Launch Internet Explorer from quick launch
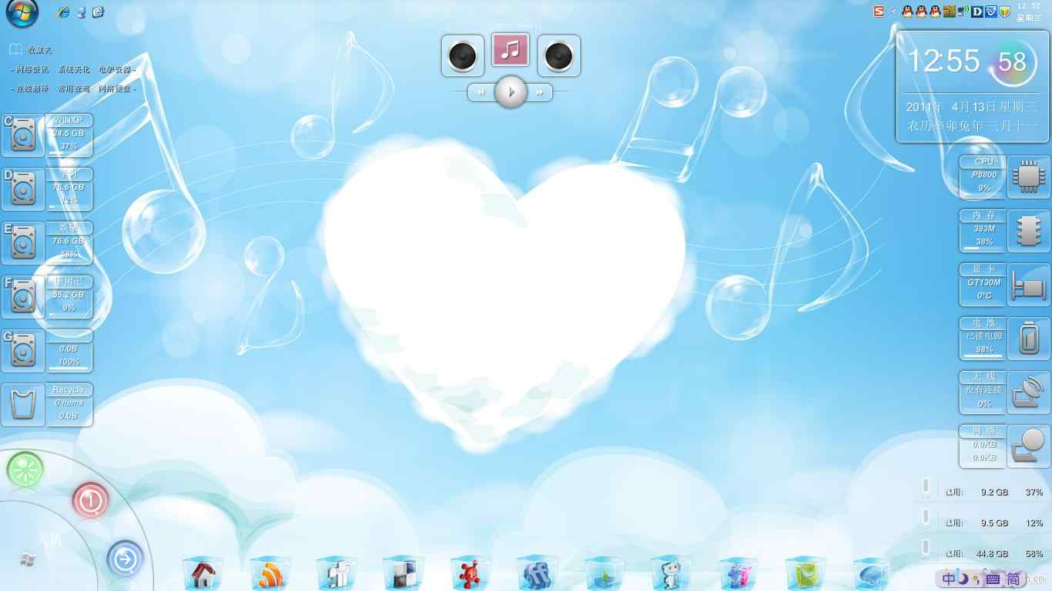The height and width of the screenshot is (591, 1052). [x=64, y=12]
